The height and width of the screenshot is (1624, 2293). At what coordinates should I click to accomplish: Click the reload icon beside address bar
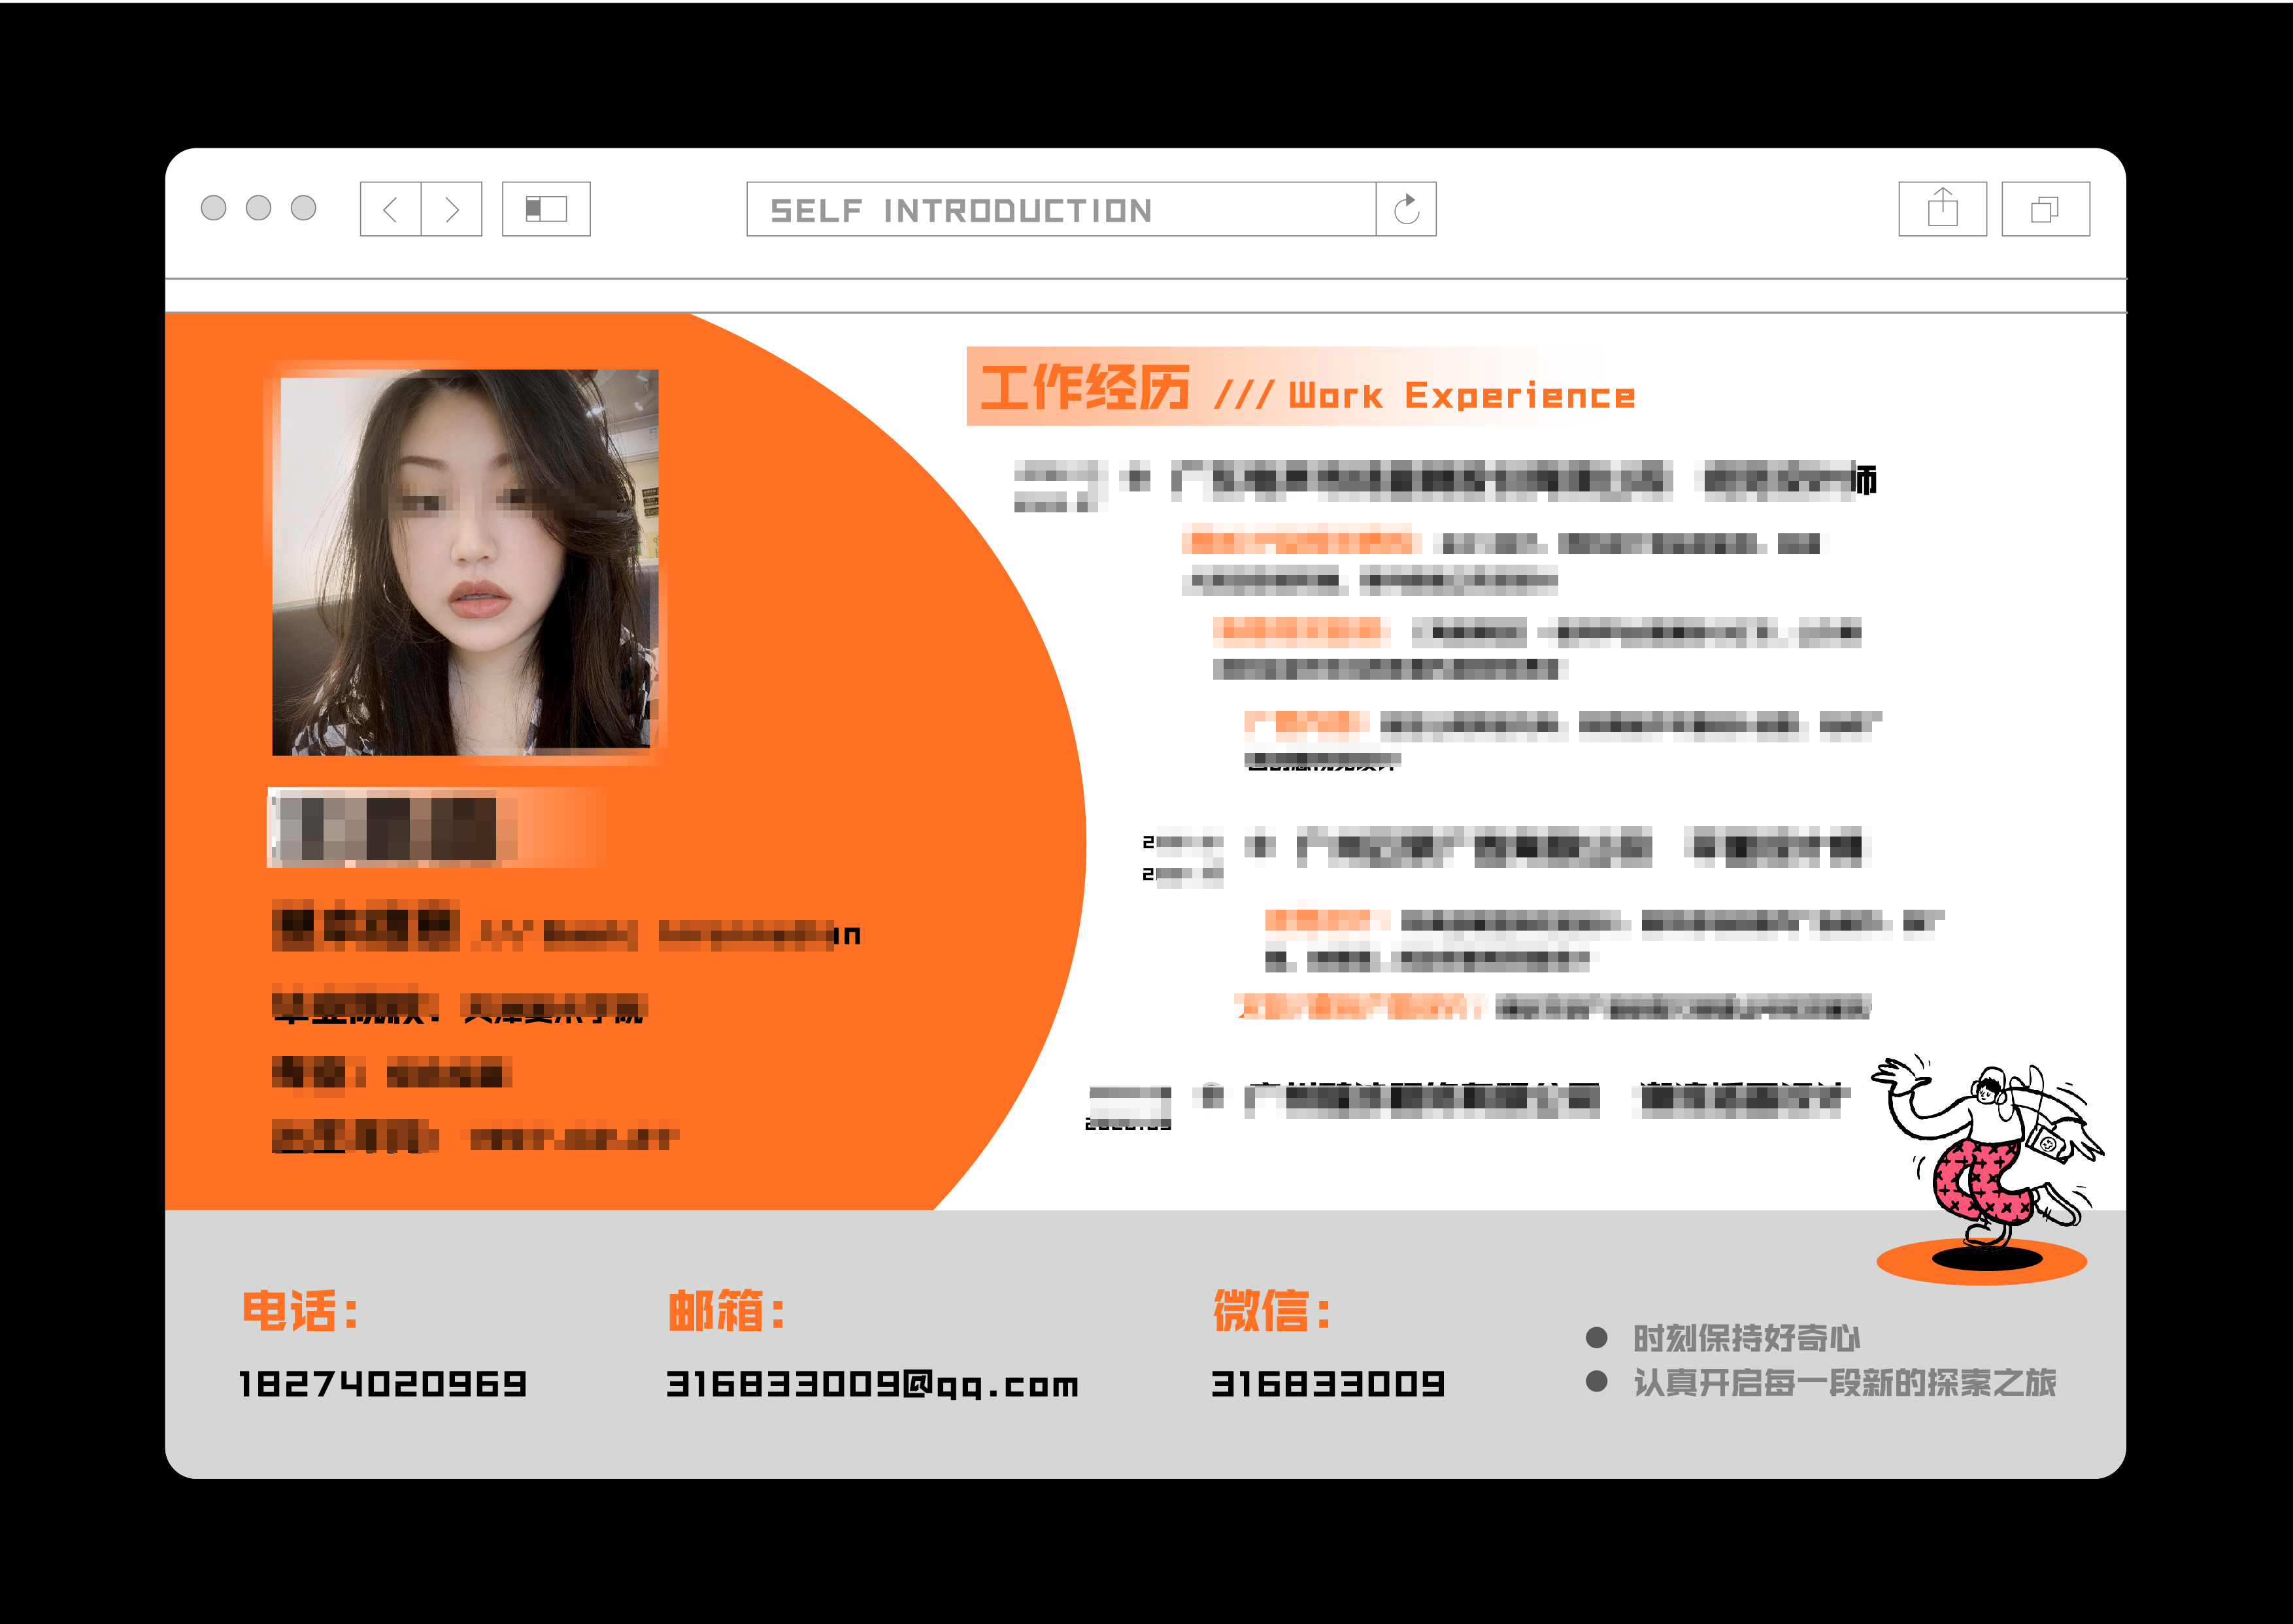(x=1406, y=209)
